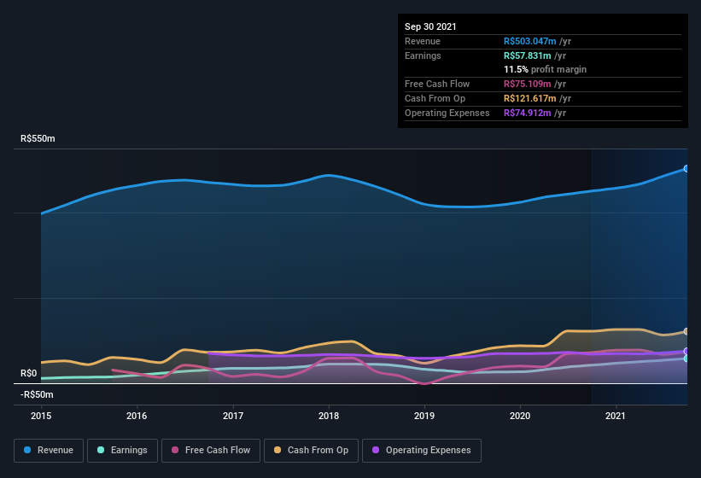The height and width of the screenshot is (478, 701).
Task: Click the R$550m y-axis label
Action: click(38, 138)
